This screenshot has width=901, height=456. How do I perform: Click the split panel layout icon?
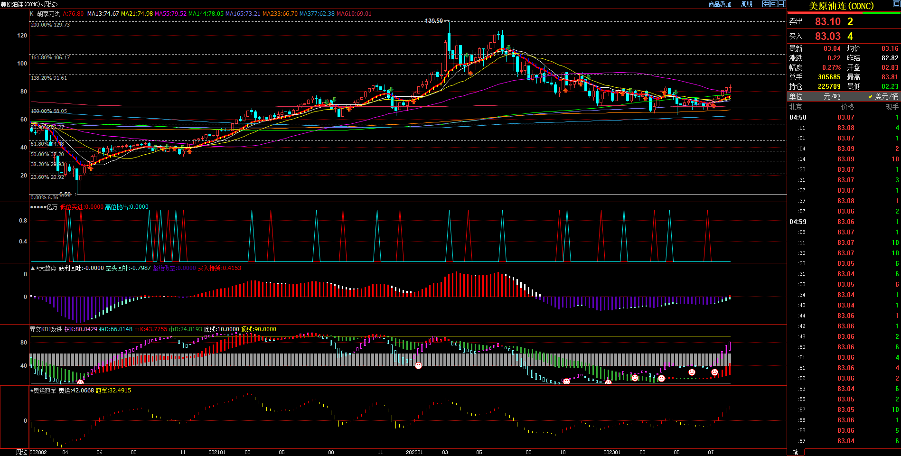(782, 4)
